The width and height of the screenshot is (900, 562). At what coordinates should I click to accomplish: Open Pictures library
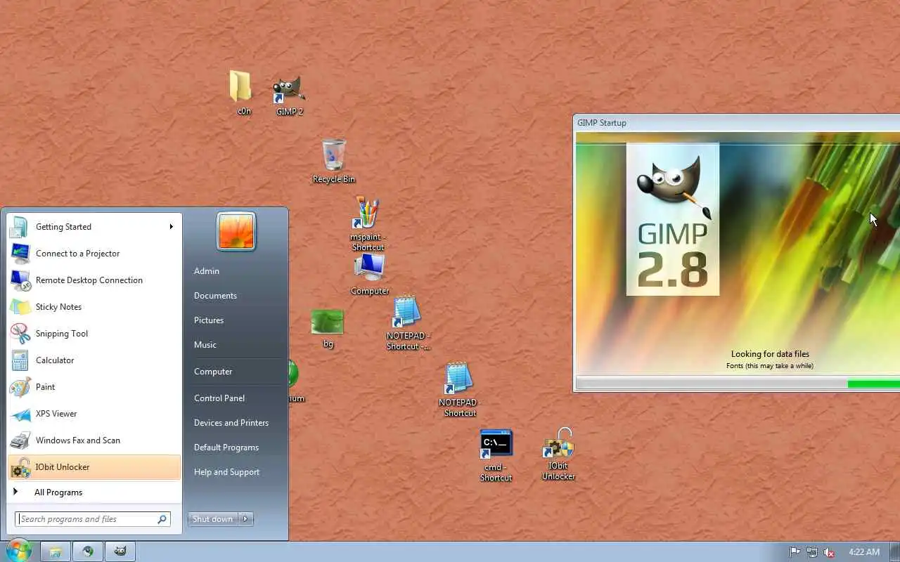[236, 320]
